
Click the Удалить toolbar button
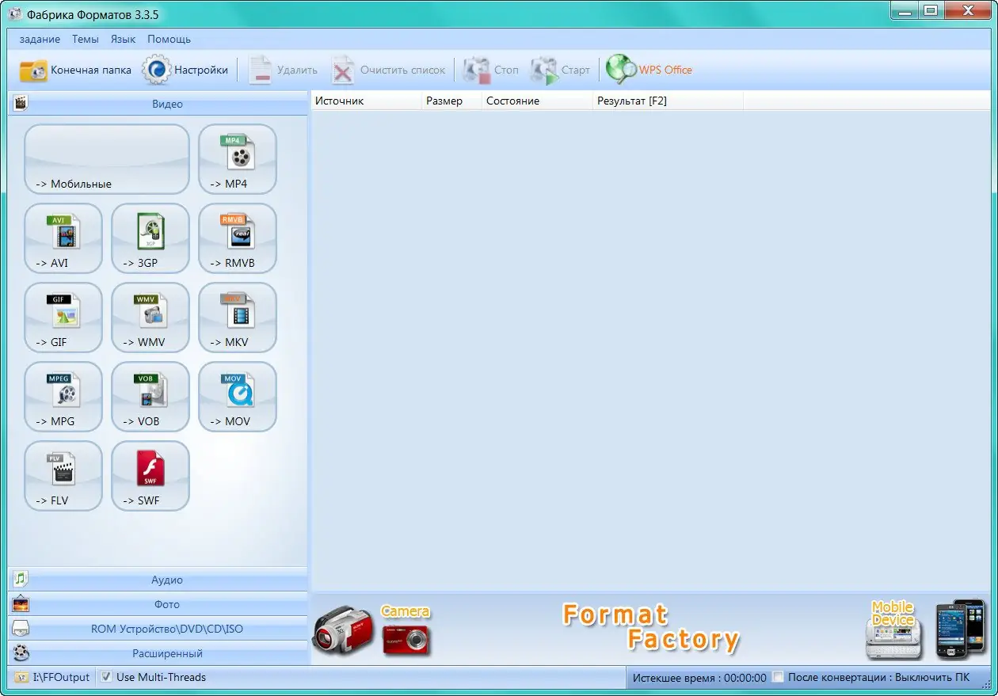point(283,70)
